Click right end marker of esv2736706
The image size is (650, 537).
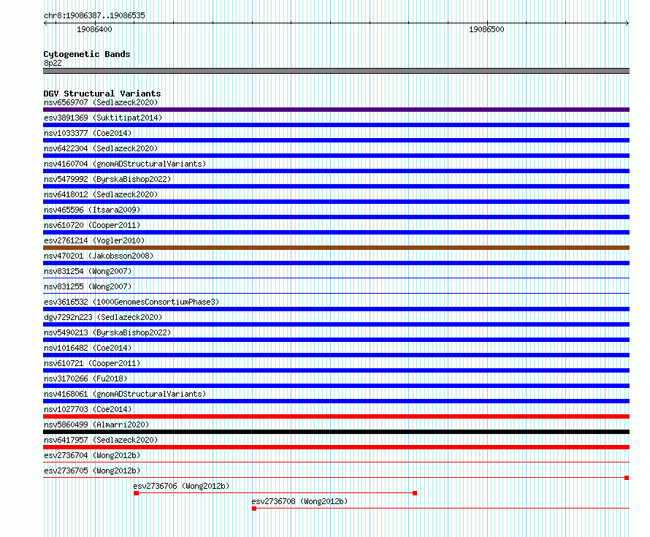415,493
